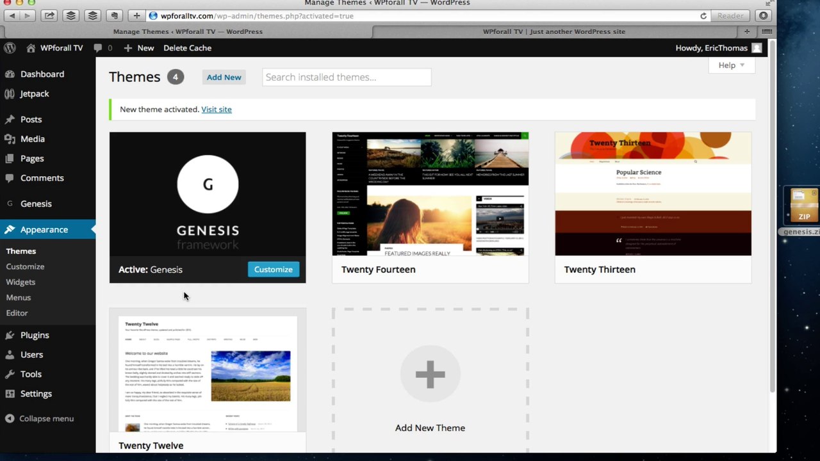Image resolution: width=820 pixels, height=461 pixels.
Task: Click the Media sidebar icon
Action: tap(10, 139)
